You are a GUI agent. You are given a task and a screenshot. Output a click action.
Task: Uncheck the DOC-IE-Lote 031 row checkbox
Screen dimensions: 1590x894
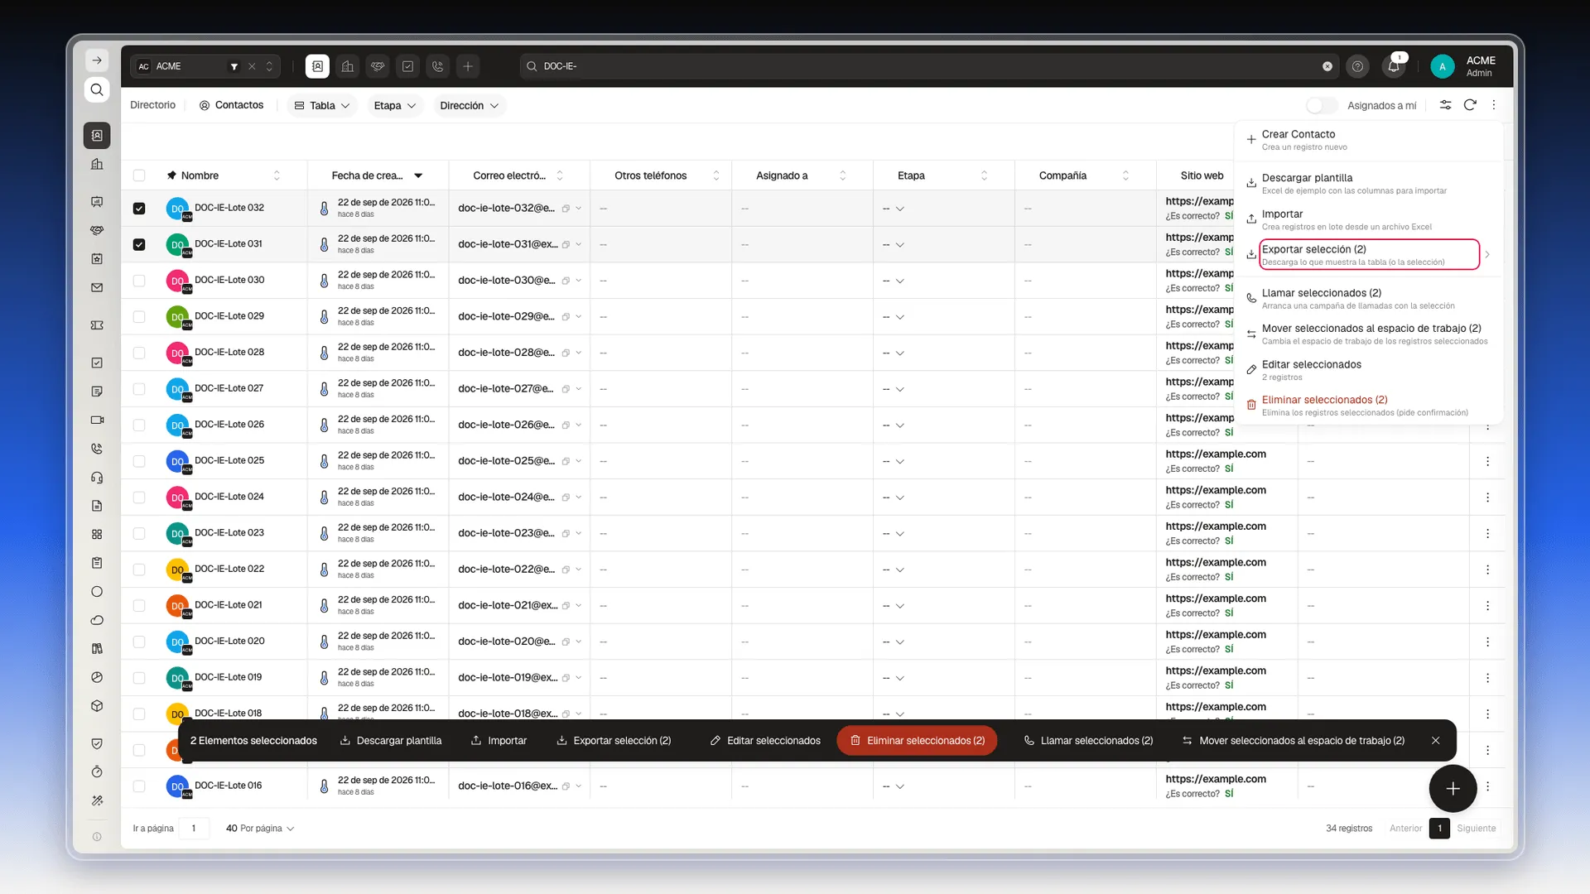(x=139, y=244)
